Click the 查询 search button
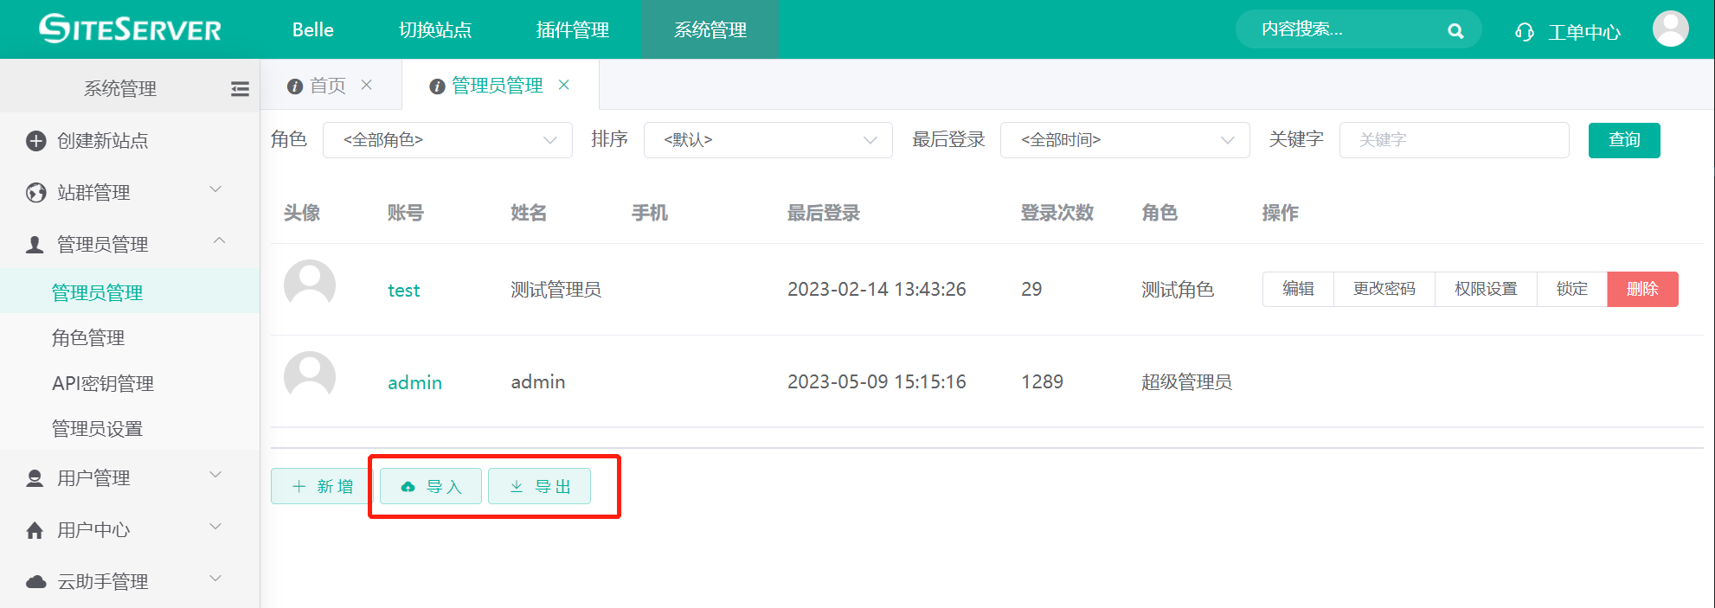The height and width of the screenshot is (608, 1715). pyautogui.click(x=1624, y=140)
